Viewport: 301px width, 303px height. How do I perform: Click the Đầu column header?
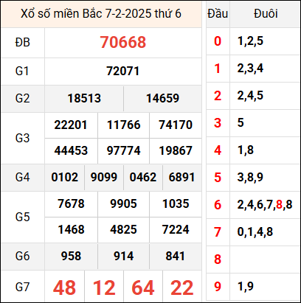point(218,14)
